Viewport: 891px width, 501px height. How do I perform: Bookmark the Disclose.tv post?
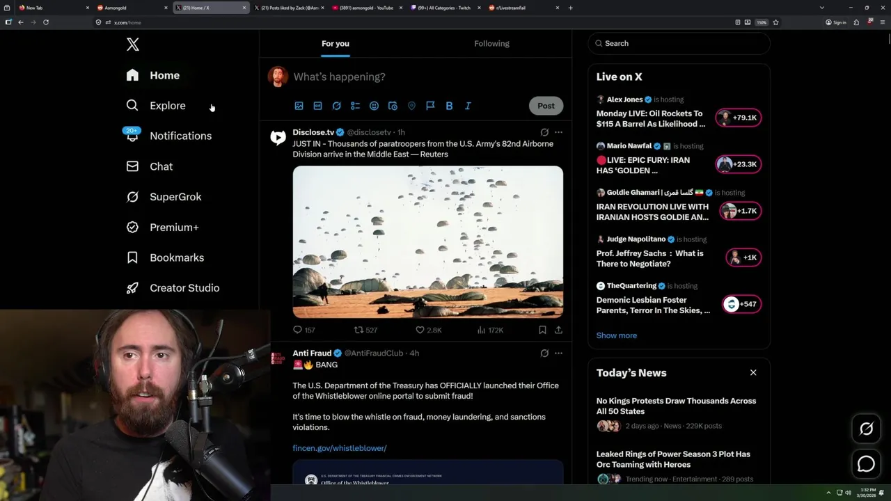[x=542, y=330]
